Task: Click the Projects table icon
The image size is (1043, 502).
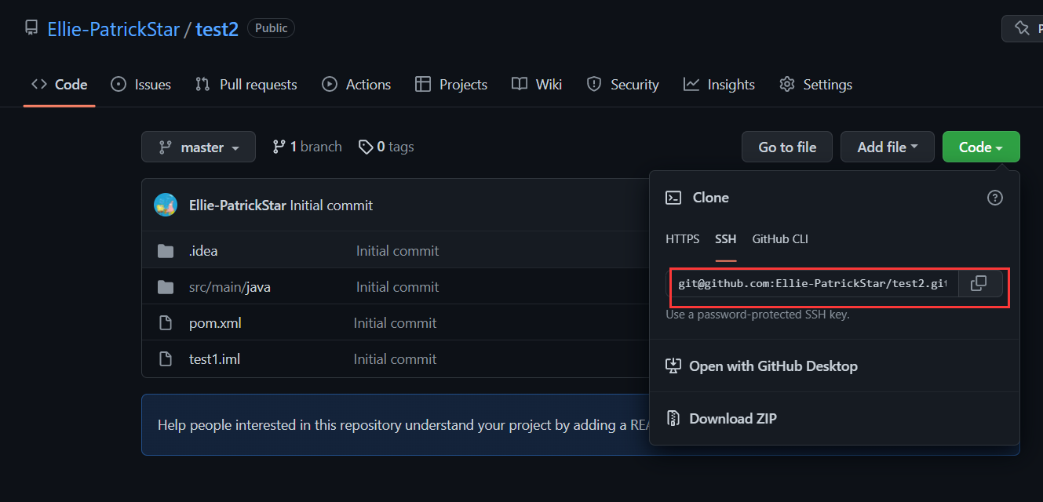Action: point(423,84)
